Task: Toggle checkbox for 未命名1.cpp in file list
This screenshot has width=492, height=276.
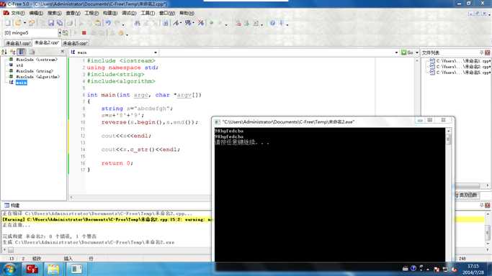Action: [432, 60]
